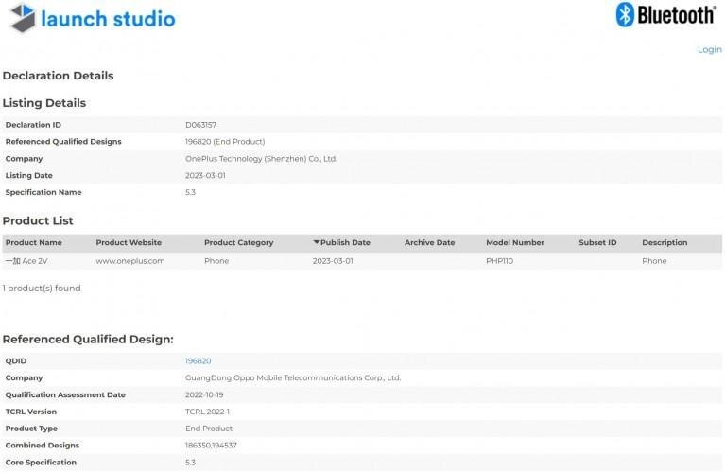Viewport: 725px width, 473px height.
Task: Sort by Publish Date column arrow
Action: click(x=317, y=243)
